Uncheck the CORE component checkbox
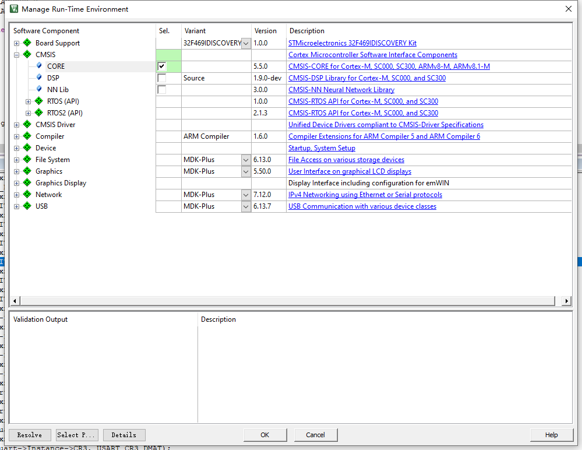582x450 pixels. [x=161, y=66]
